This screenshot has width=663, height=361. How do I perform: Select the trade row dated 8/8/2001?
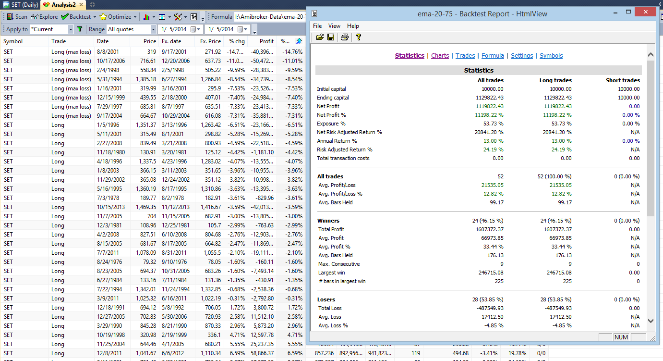click(x=153, y=52)
